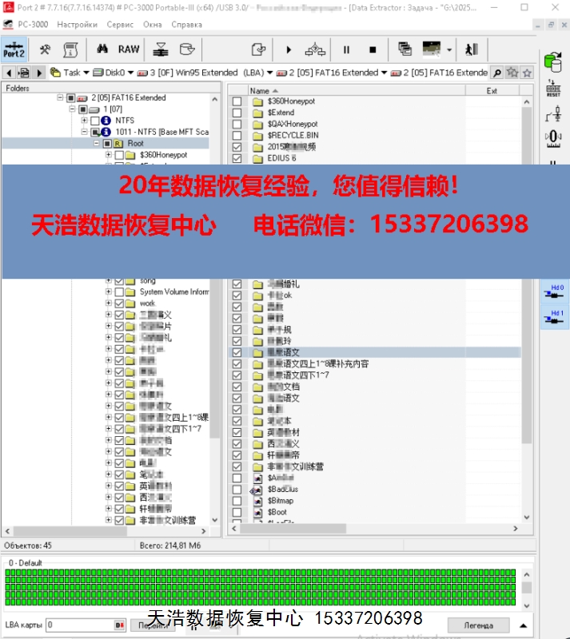Open the RAW view tool
570x639 pixels.
coord(128,50)
